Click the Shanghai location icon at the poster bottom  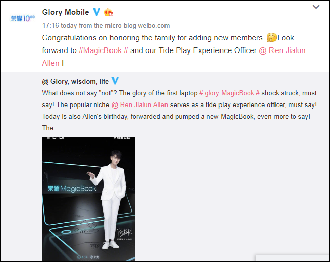pos(91,257)
